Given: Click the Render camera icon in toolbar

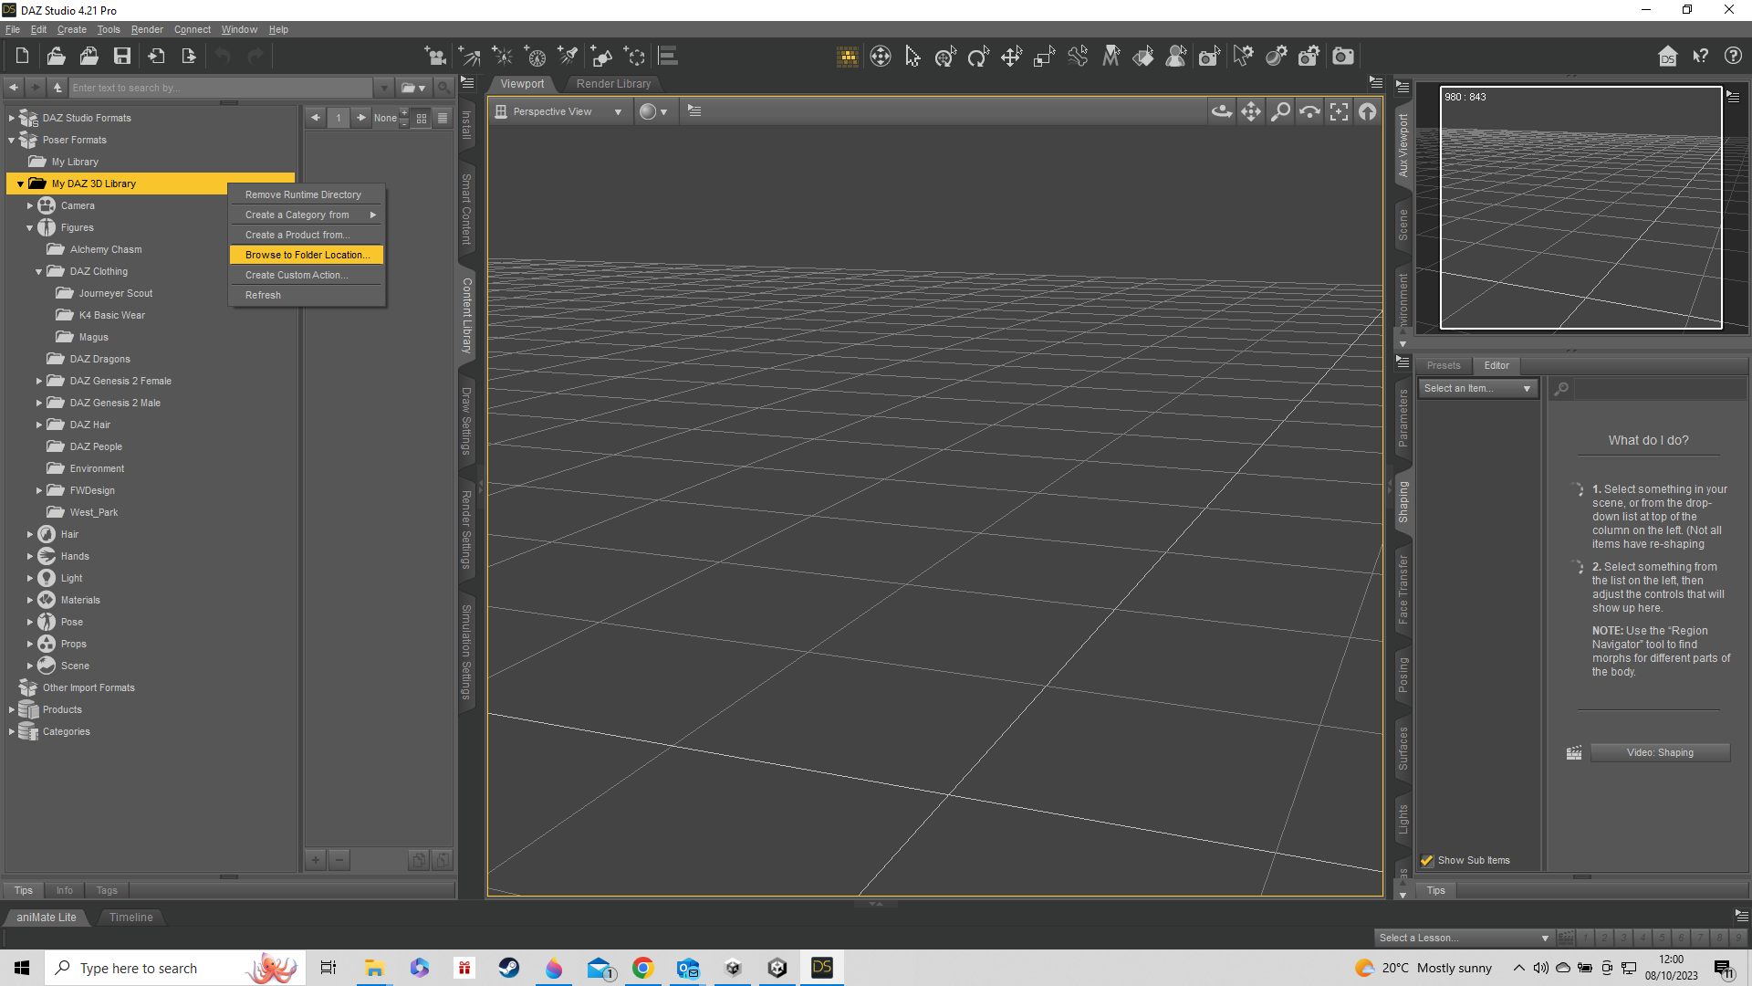Looking at the screenshot, I should pos(1343,57).
